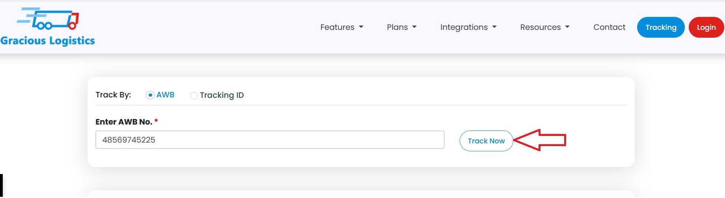Go to the Contact page
Screen dimensions: 725x198
pyautogui.click(x=609, y=27)
